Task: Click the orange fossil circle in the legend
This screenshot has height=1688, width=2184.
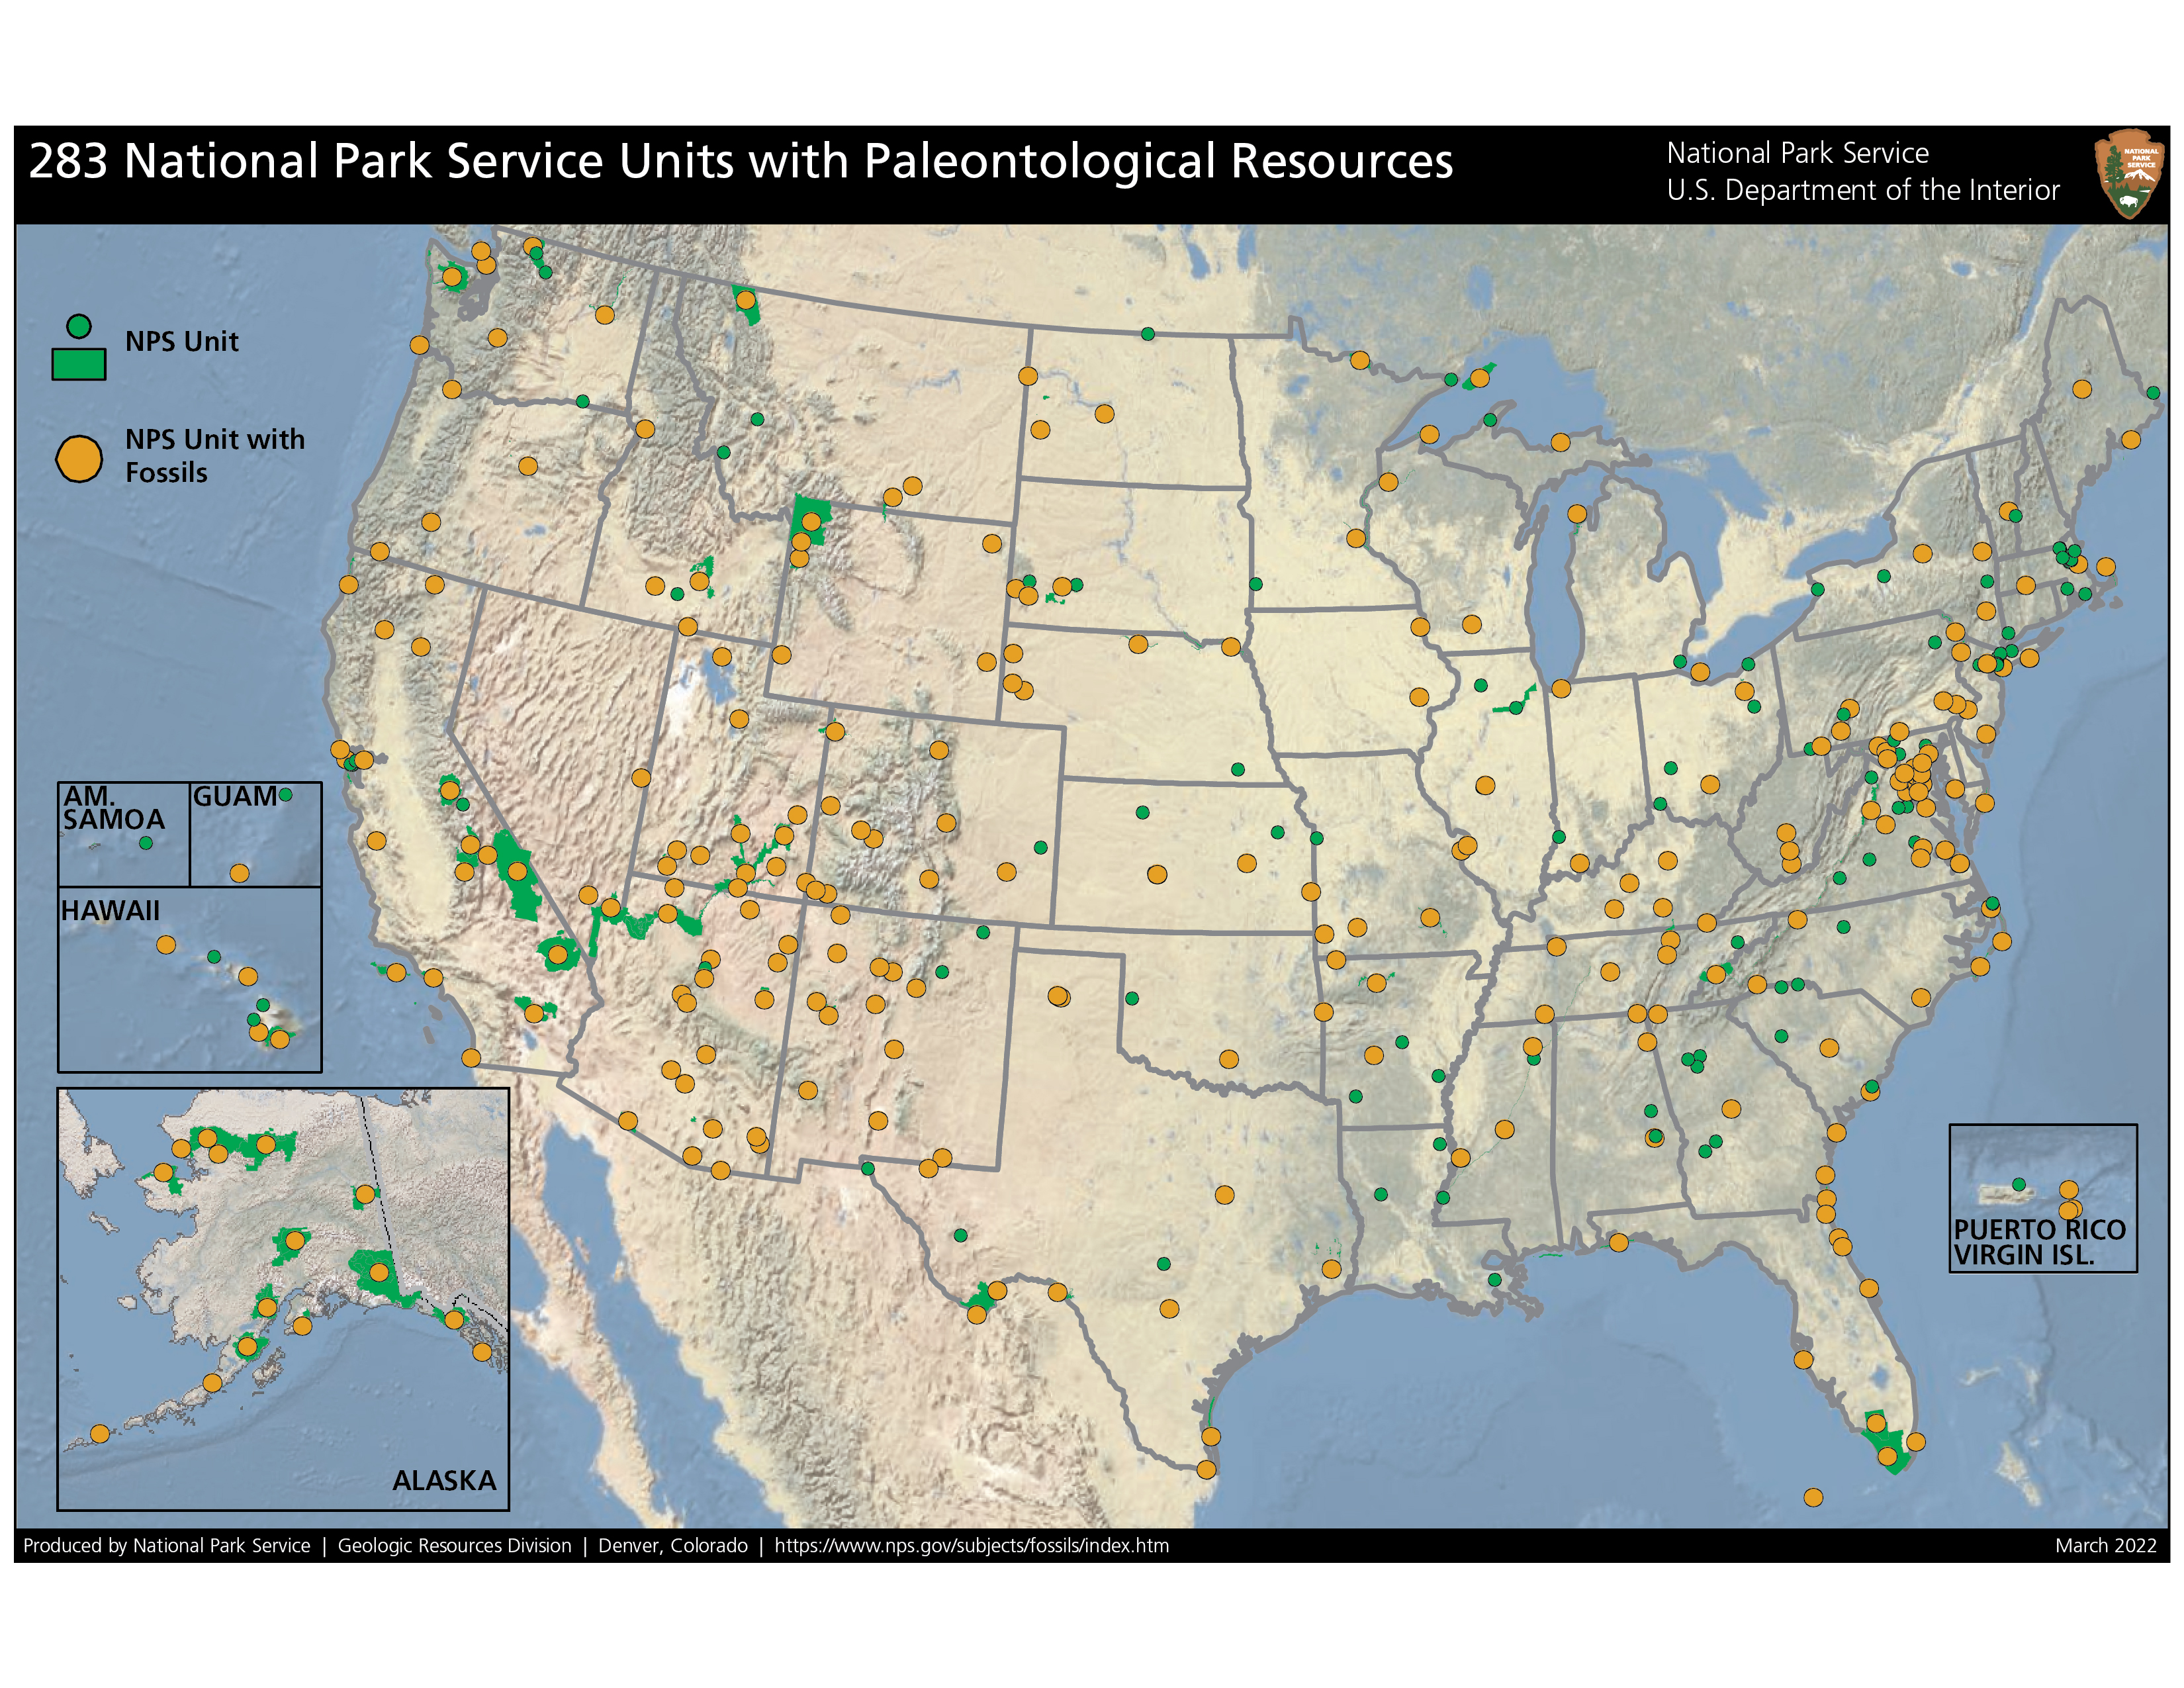Action: [x=79, y=459]
